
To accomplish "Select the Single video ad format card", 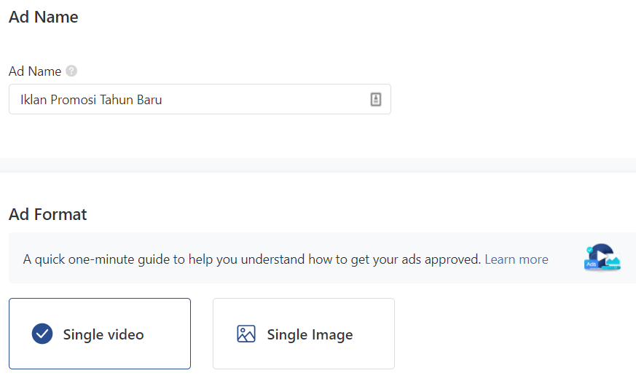I will (x=100, y=334).
